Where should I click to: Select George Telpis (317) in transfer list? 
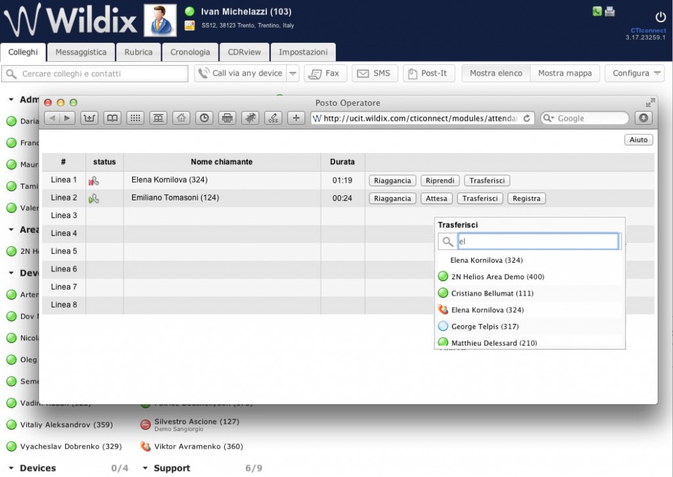tap(484, 327)
